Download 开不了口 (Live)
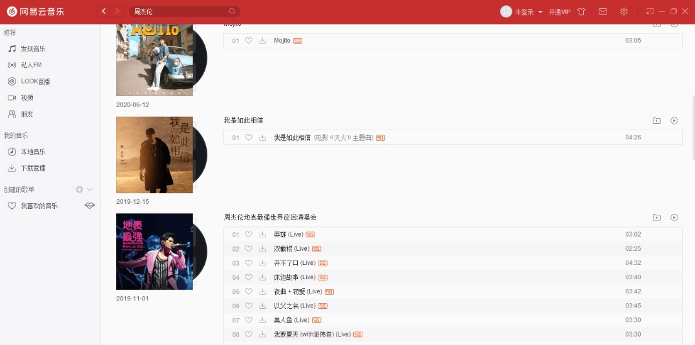695x345 pixels. 263,263
